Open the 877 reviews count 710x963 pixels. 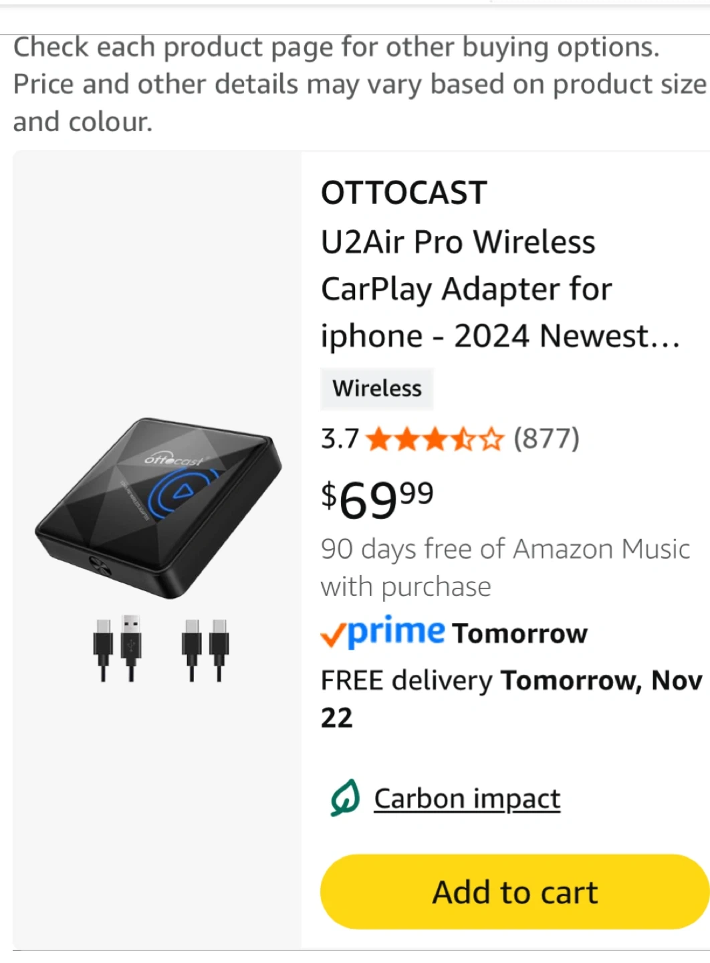[x=546, y=439]
